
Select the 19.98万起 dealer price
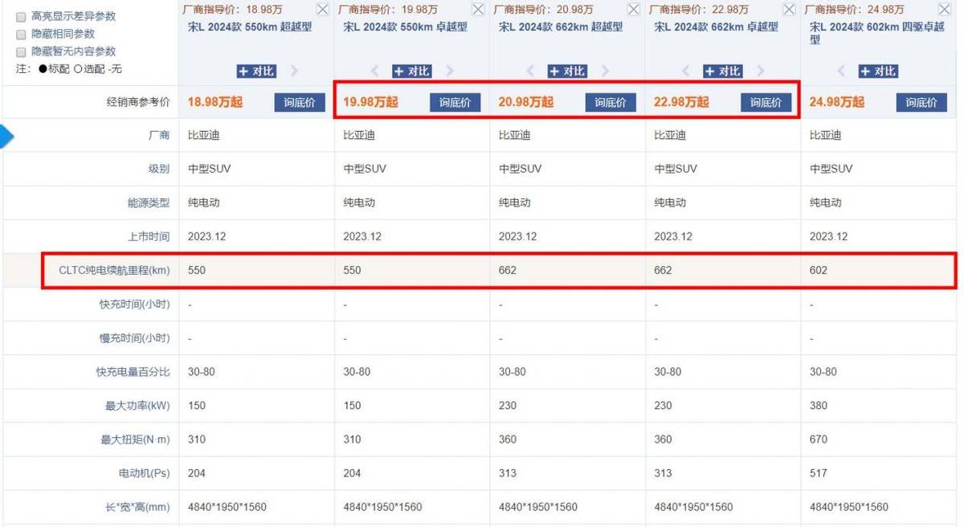click(x=370, y=103)
